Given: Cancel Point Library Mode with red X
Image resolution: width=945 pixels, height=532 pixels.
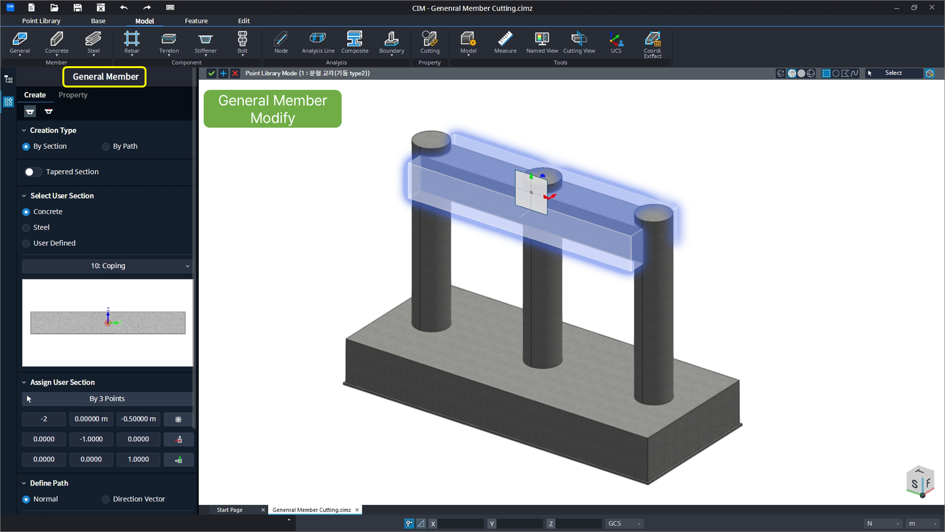Looking at the screenshot, I should [x=235, y=73].
